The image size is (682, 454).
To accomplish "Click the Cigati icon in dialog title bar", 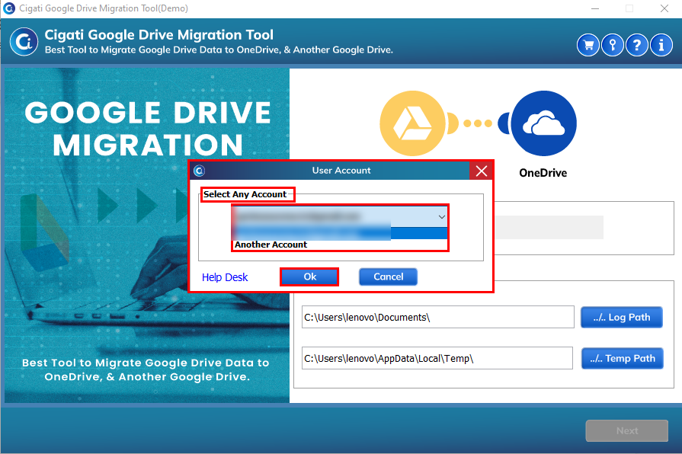I will coord(199,171).
